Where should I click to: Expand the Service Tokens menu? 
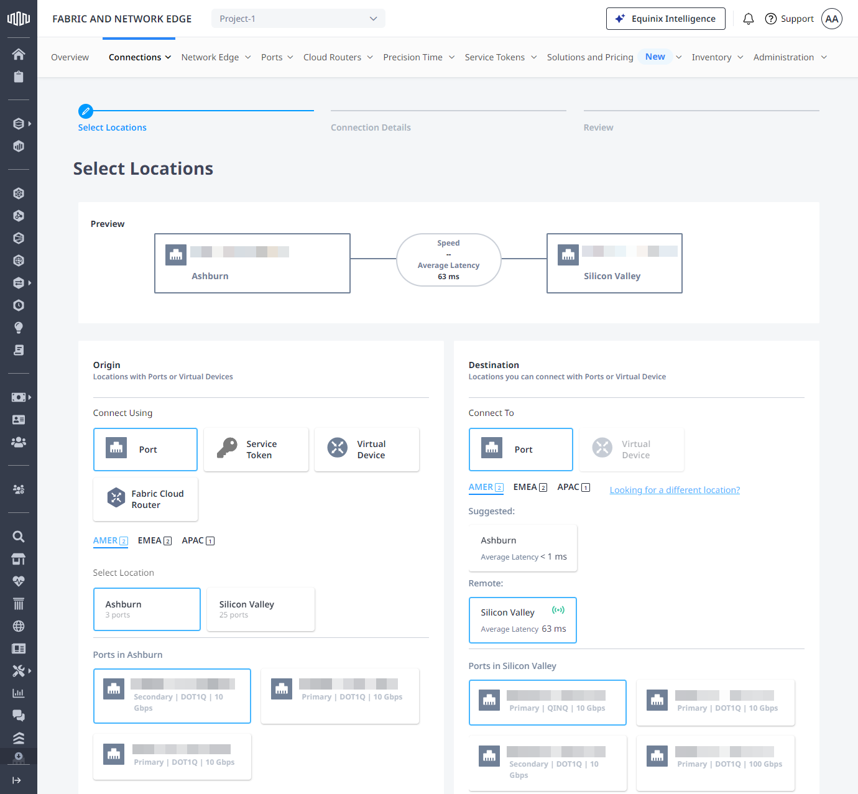click(x=501, y=57)
